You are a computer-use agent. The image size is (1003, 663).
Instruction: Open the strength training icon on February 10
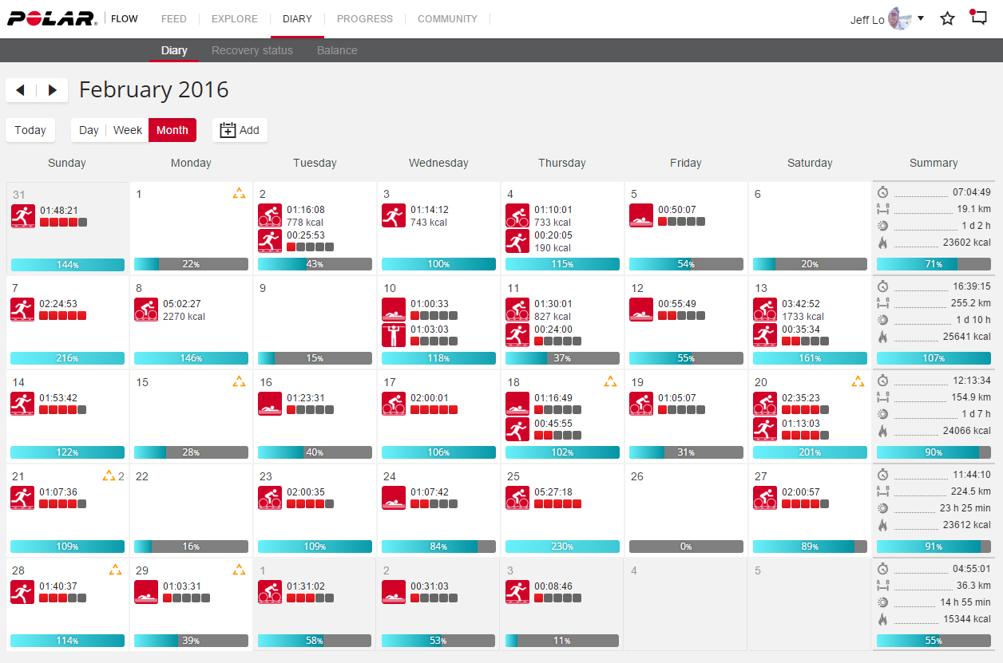[x=394, y=335]
